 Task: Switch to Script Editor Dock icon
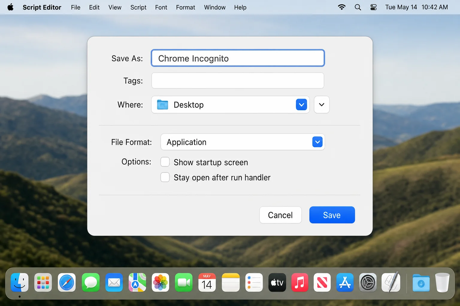tap(391, 282)
